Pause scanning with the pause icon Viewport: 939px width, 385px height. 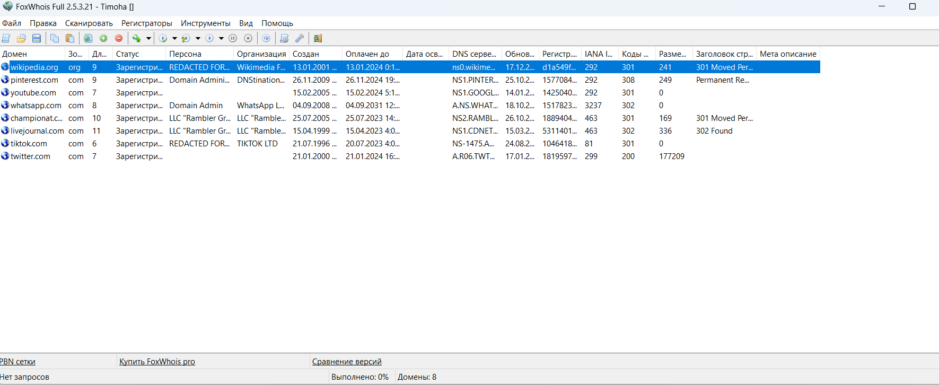(x=233, y=38)
